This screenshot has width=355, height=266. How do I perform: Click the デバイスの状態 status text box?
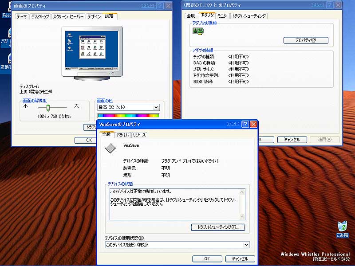pos(177,204)
